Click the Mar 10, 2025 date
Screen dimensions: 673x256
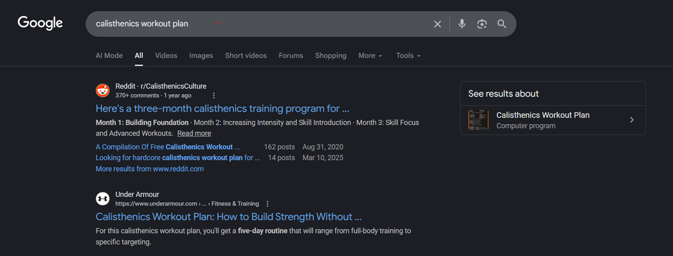pyautogui.click(x=323, y=157)
